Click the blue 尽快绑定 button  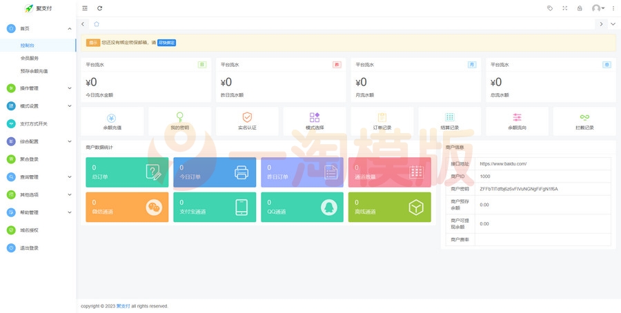167,43
